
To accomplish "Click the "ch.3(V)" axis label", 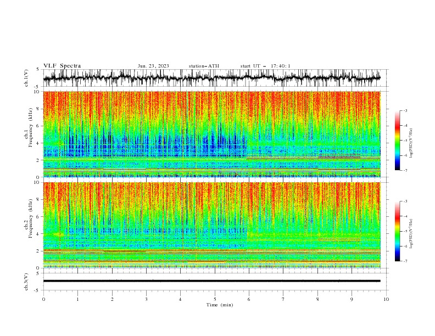I will (x=26, y=282).
